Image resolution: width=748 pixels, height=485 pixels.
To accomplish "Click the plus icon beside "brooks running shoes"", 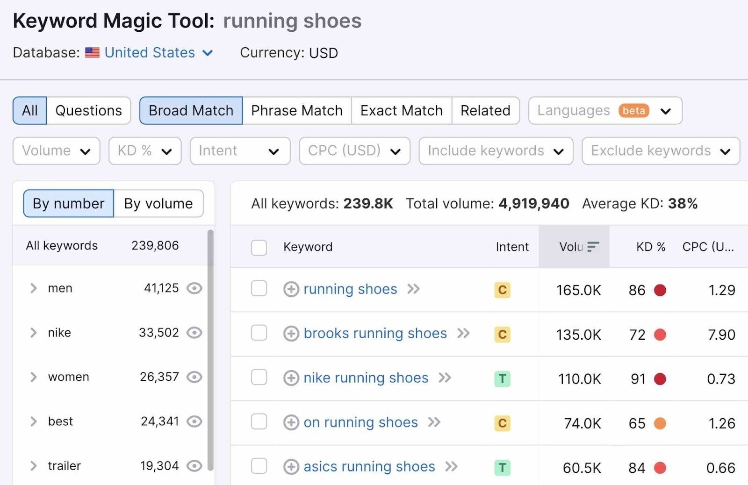I will point(291,334).
